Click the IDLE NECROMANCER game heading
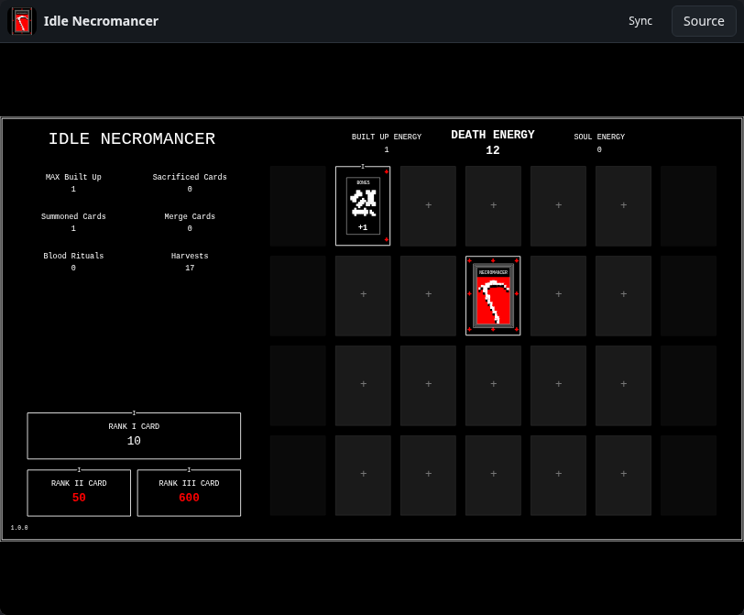The width and height of the screenshot is (744, 615). click(132, 138)
